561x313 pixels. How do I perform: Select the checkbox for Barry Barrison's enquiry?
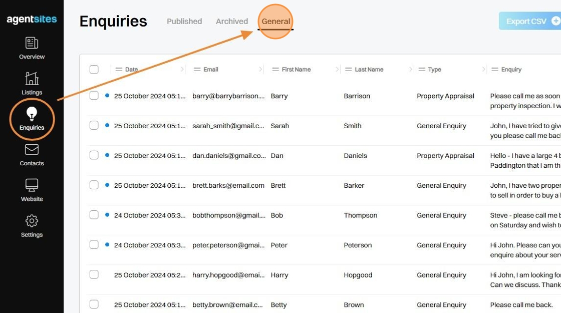point(94,96)
